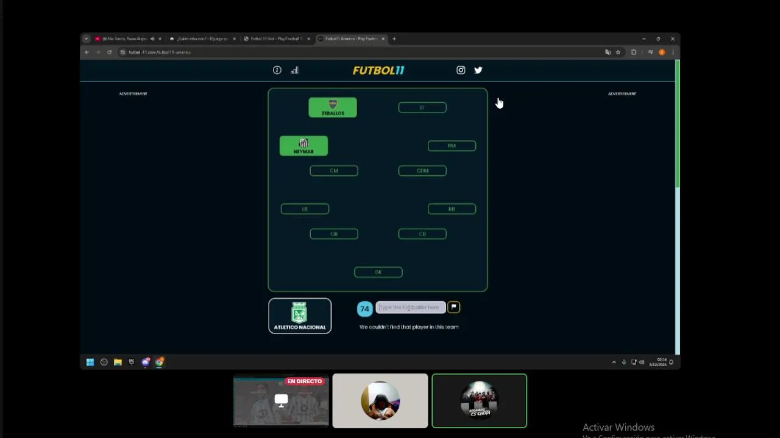780x438 pixels.
Task: Open the Instagram icon link
Action: point(461,70)
